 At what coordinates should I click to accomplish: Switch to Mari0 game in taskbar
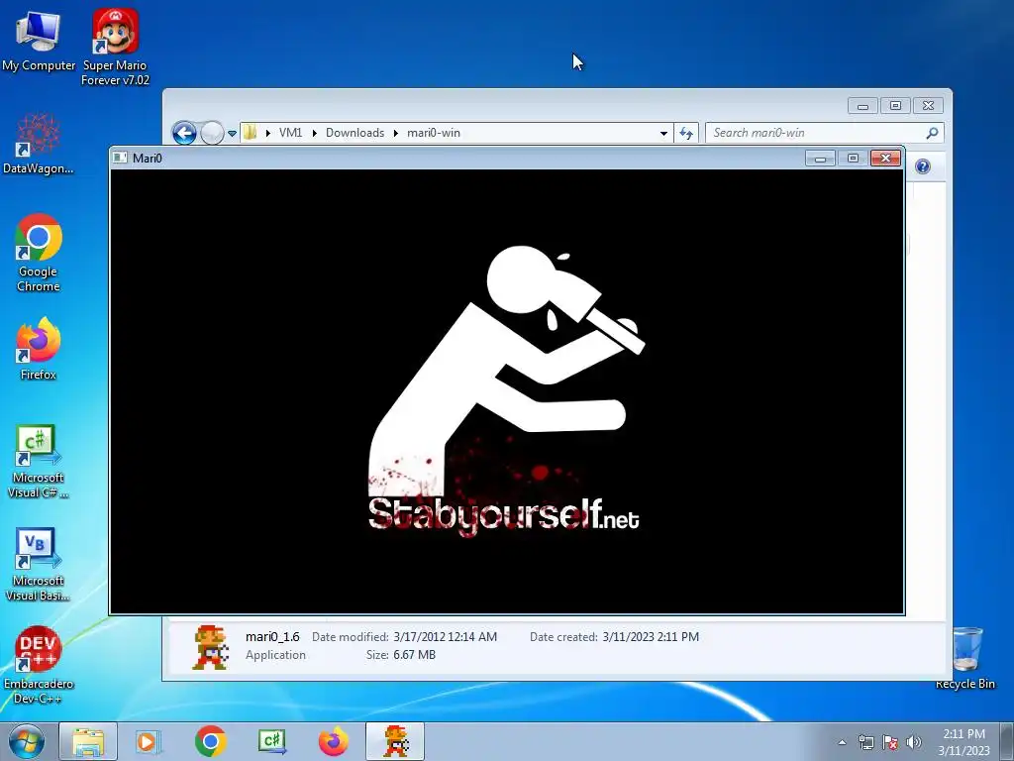coord(395,741)
